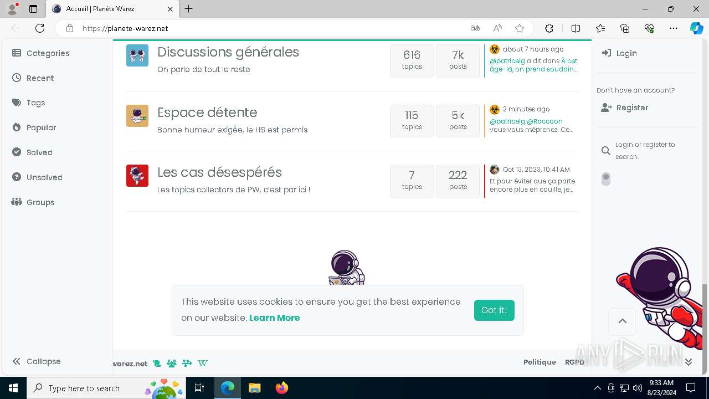709x399 pixels.
Task: Open the Copilot sidebar icon
Action: coord(696,28)
